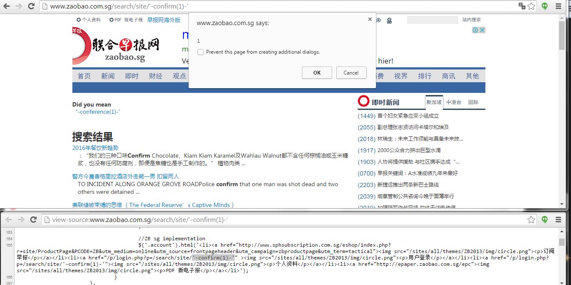
Task: Open the 即时 navigation item
Action: point(132,76)
